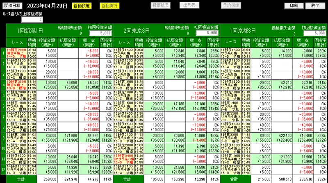The height and width of the screenshot is (183, 328).
Task: Click Kyoto total recovery rate 232%
Action: [321, 179]
